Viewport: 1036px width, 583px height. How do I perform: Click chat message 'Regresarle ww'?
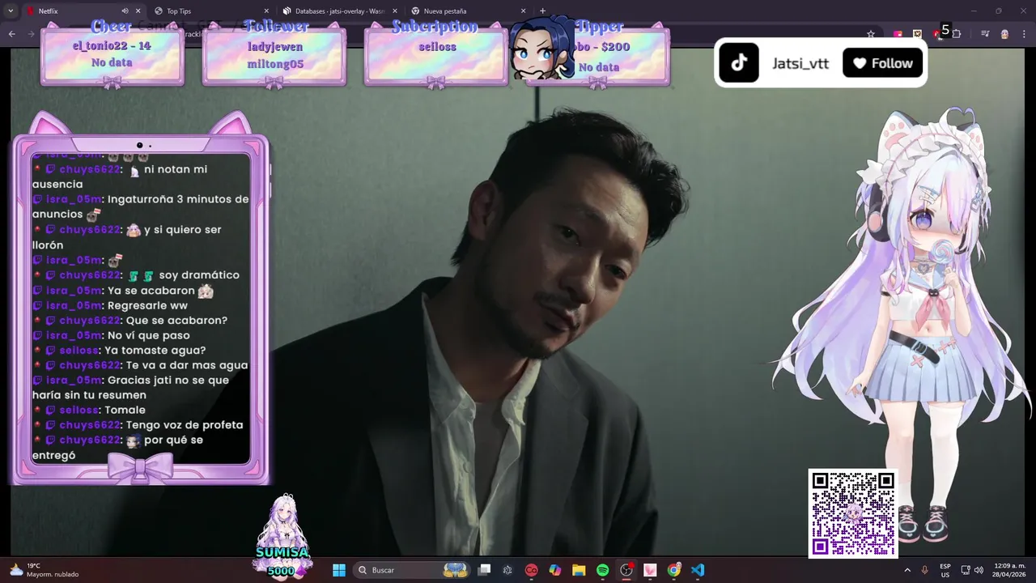tap(147, 306)
